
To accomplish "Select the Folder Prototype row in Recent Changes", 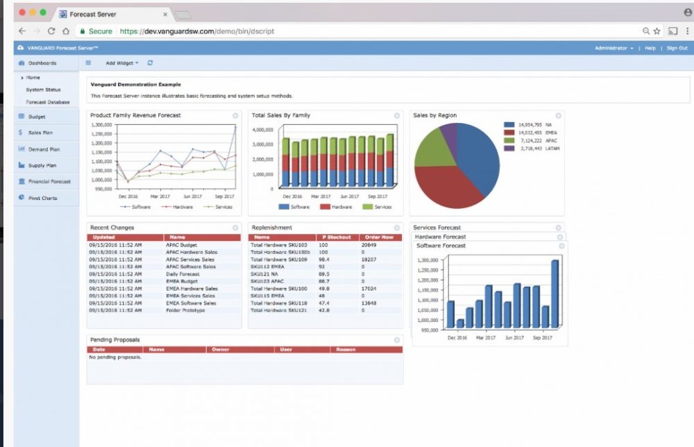I will click(x=164, y=311).
